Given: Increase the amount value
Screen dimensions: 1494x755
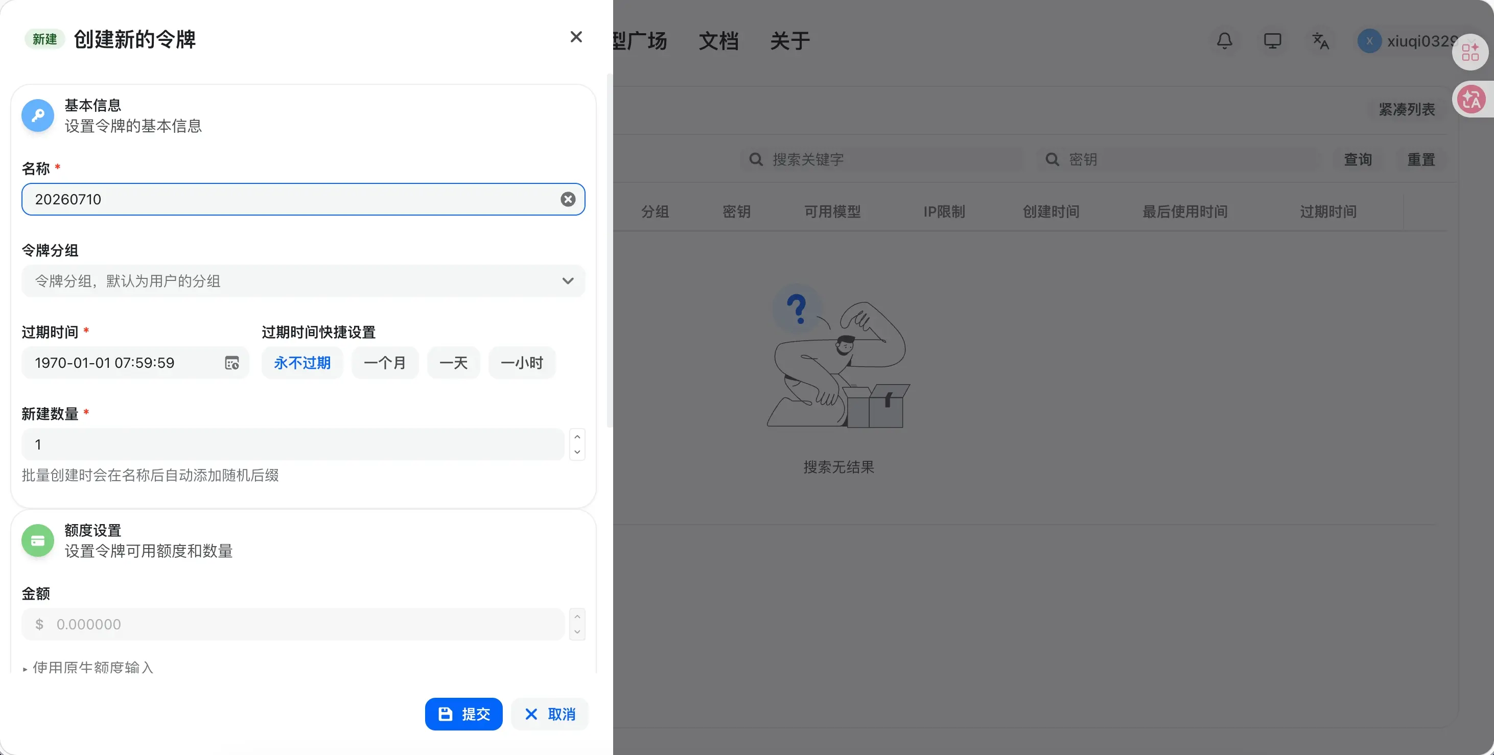Looking at the screenshot, I should (x=577, y=617).
